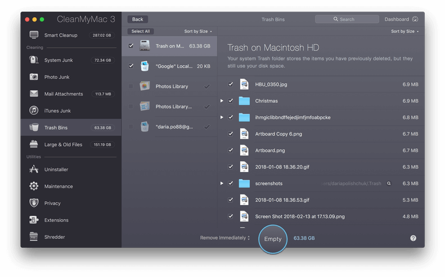Open System Junk section
This screenshot has width=445, height=277.
71,60
